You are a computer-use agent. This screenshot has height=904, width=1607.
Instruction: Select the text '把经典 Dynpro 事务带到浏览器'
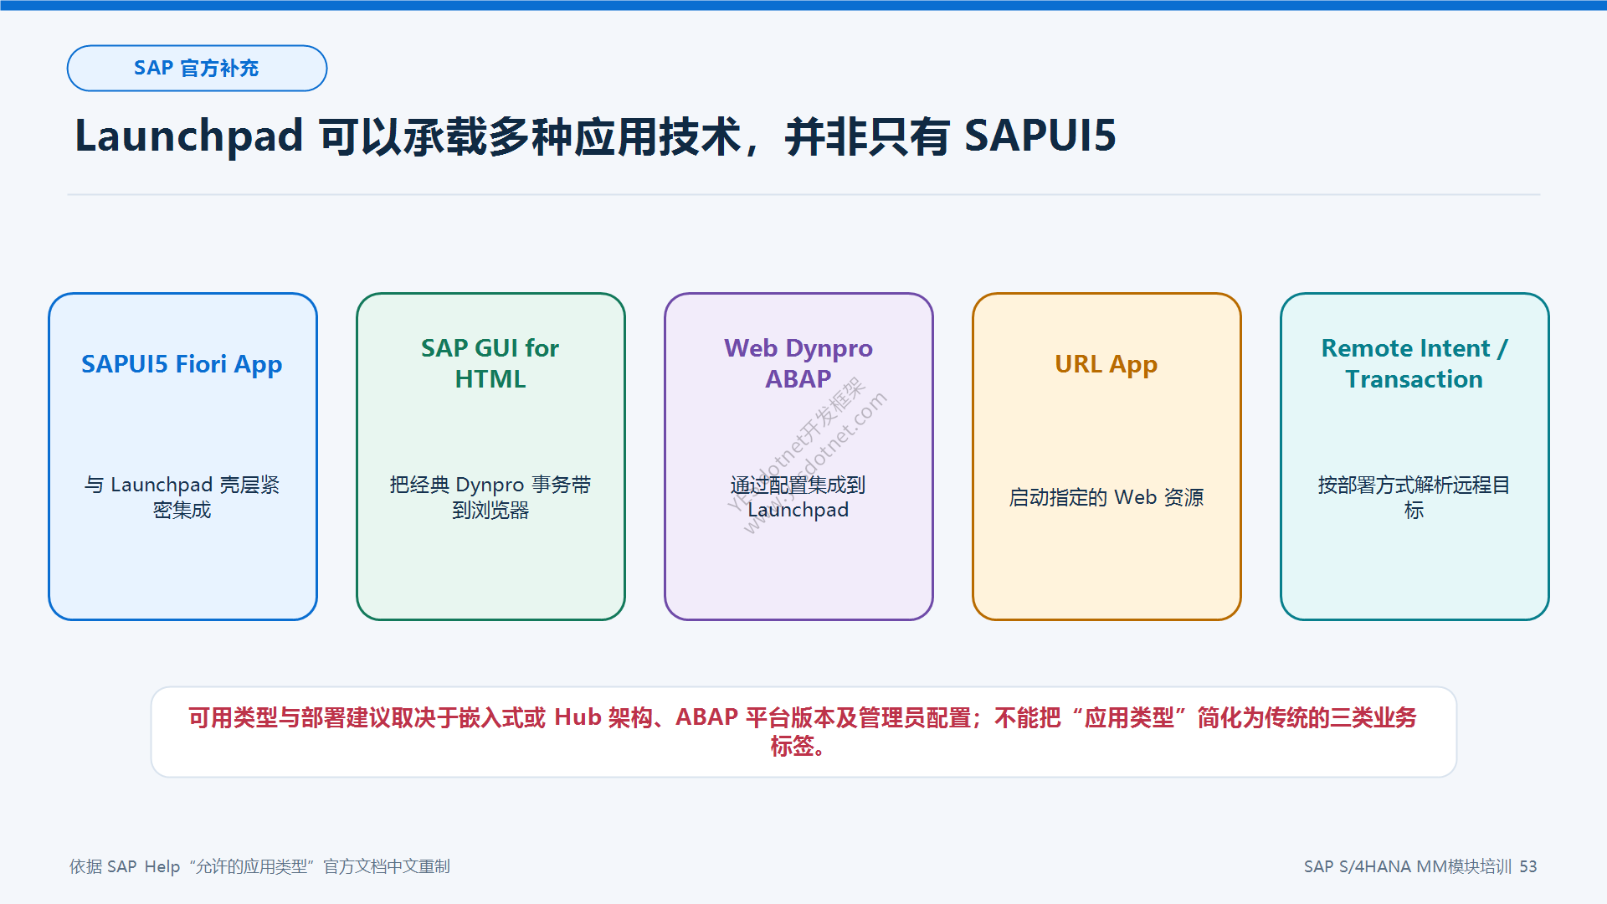490,497
